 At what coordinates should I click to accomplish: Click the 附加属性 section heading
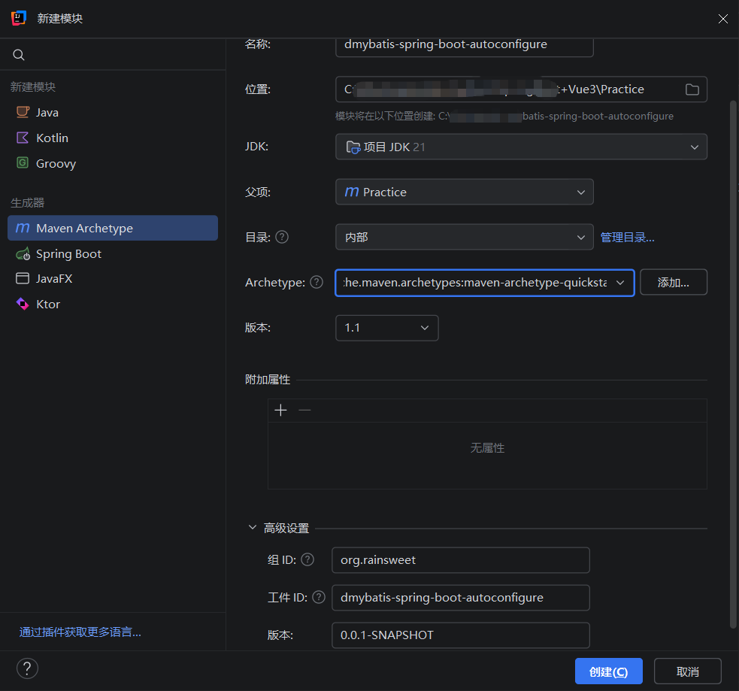[x=268, y=380]
